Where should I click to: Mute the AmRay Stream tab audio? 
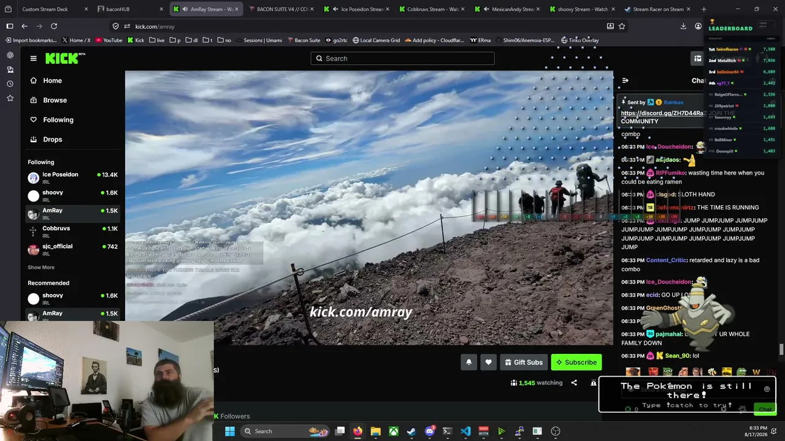pyautogui.click(x=185, y=9)
